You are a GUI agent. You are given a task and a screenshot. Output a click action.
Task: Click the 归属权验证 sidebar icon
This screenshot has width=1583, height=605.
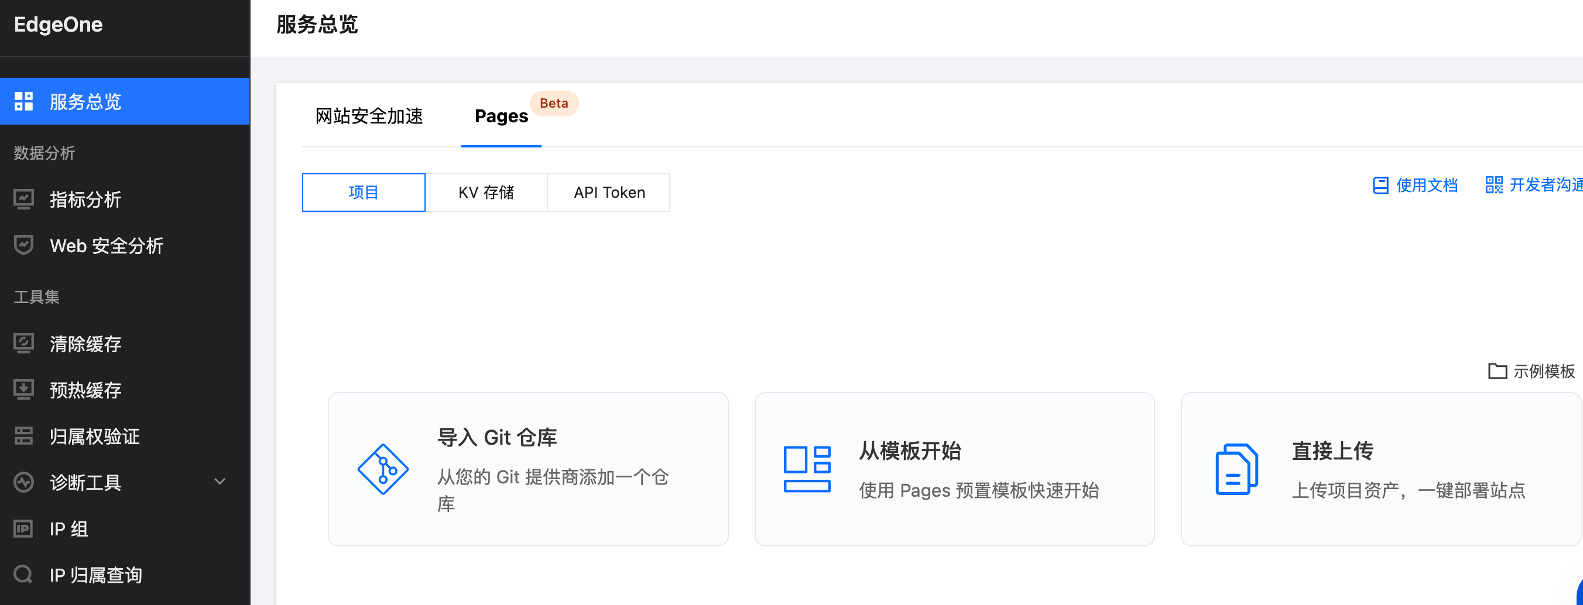point(23,436)
